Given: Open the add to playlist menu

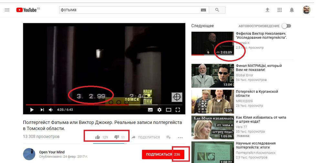Looking at the screenshot, I should pos(168,137).
